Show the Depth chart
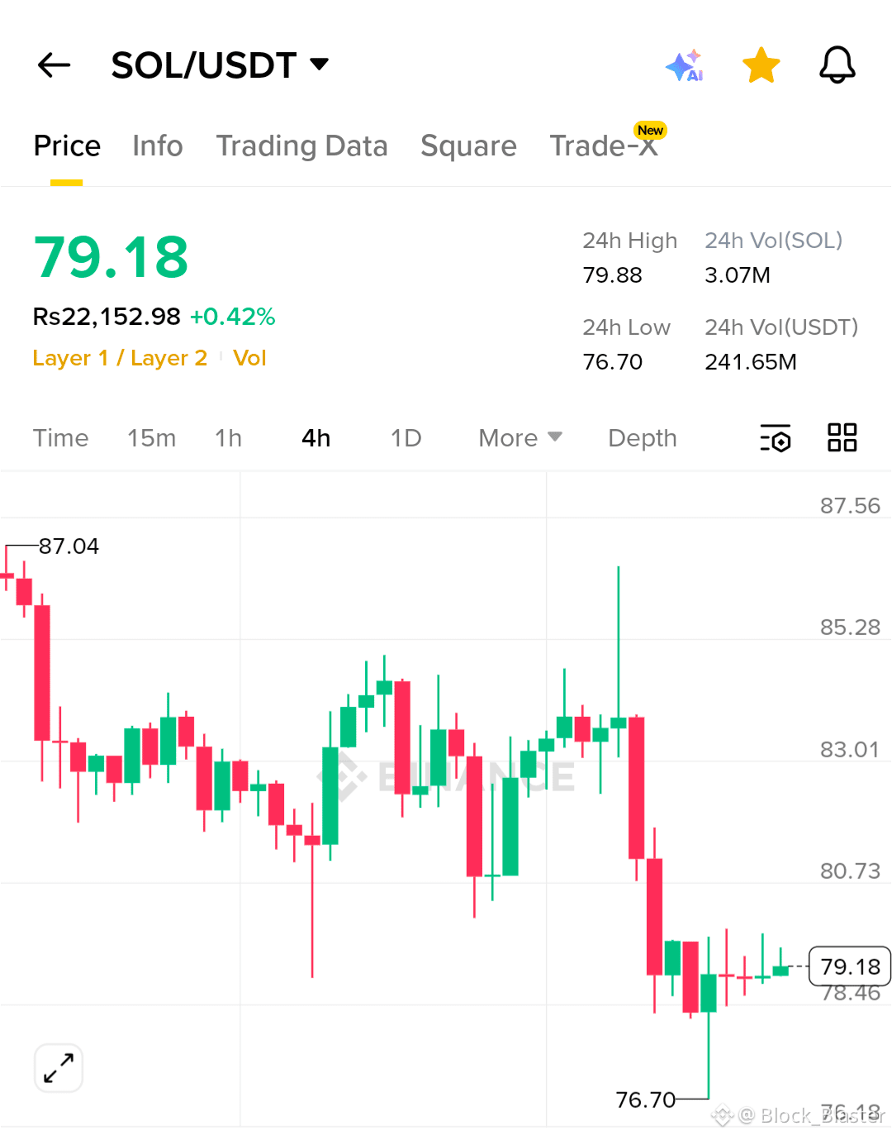The width and height of the screenshot is (892, 1136). pyautogui.click(x=643, y=437)
